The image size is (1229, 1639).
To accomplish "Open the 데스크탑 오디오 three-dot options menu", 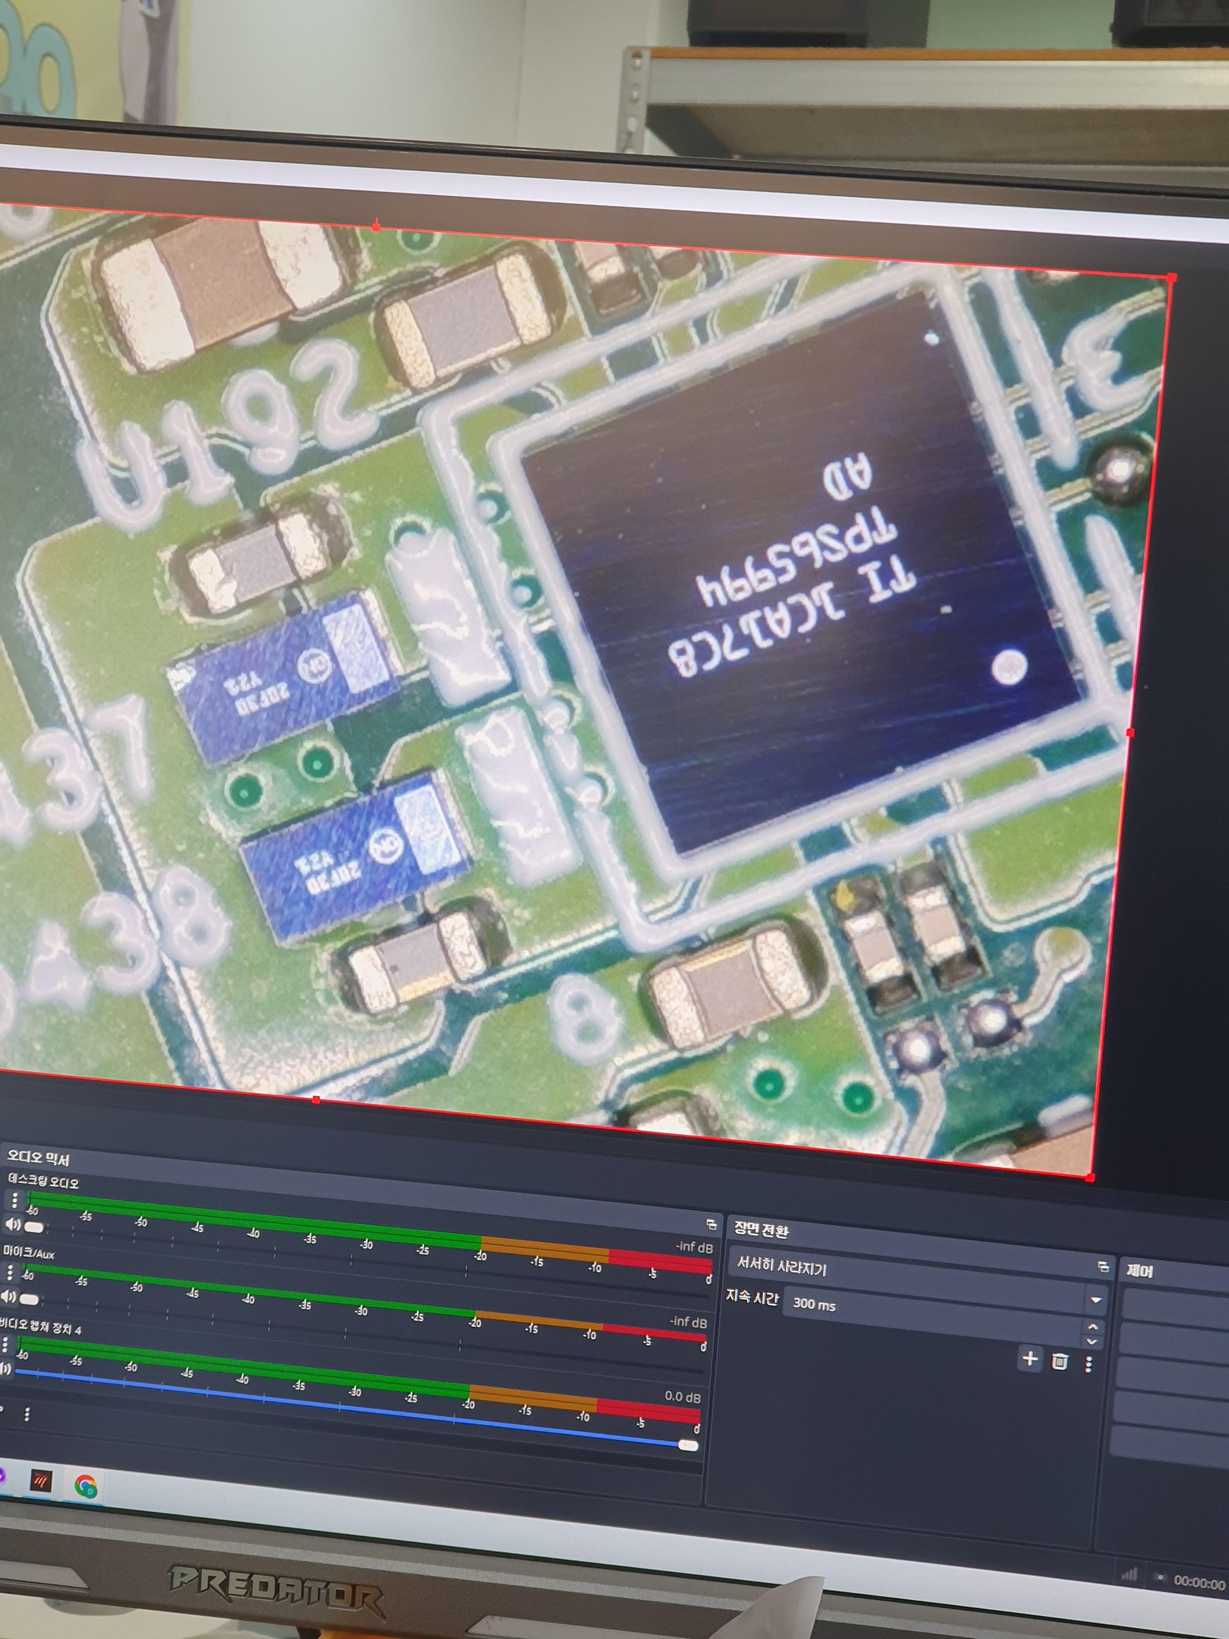I will click(x=14, y=1201).
